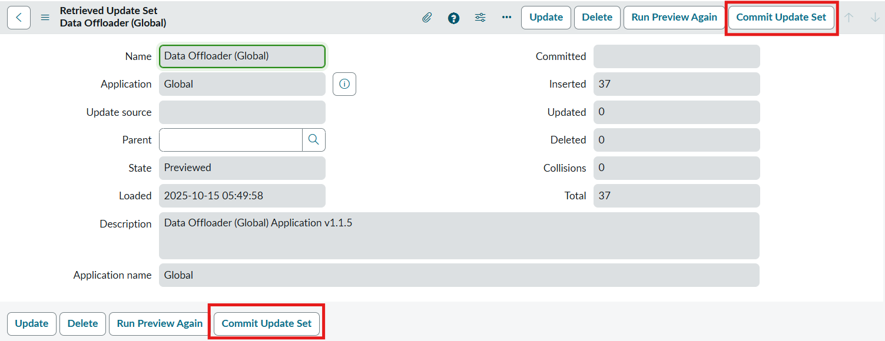Go to the next record arrow

pyautogui.click(x=875, y=18)
